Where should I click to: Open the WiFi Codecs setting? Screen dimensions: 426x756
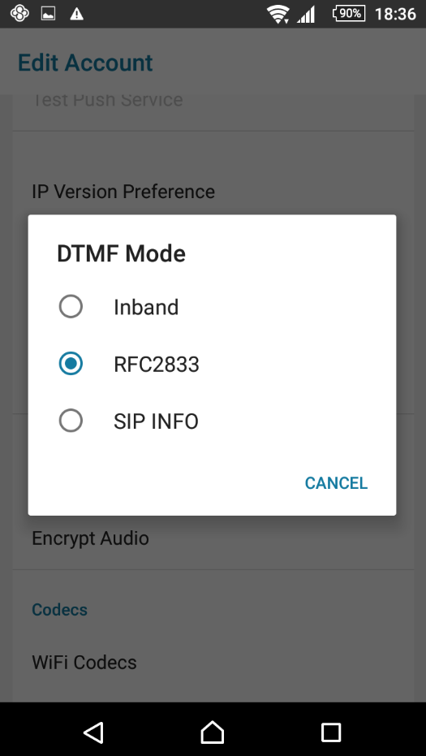[213, 663]
